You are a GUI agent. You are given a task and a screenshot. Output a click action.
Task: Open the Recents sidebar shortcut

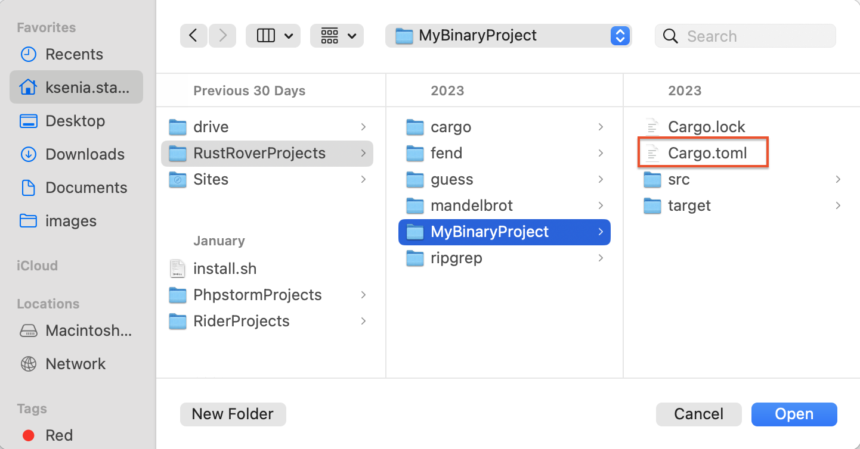pos(74,54)
